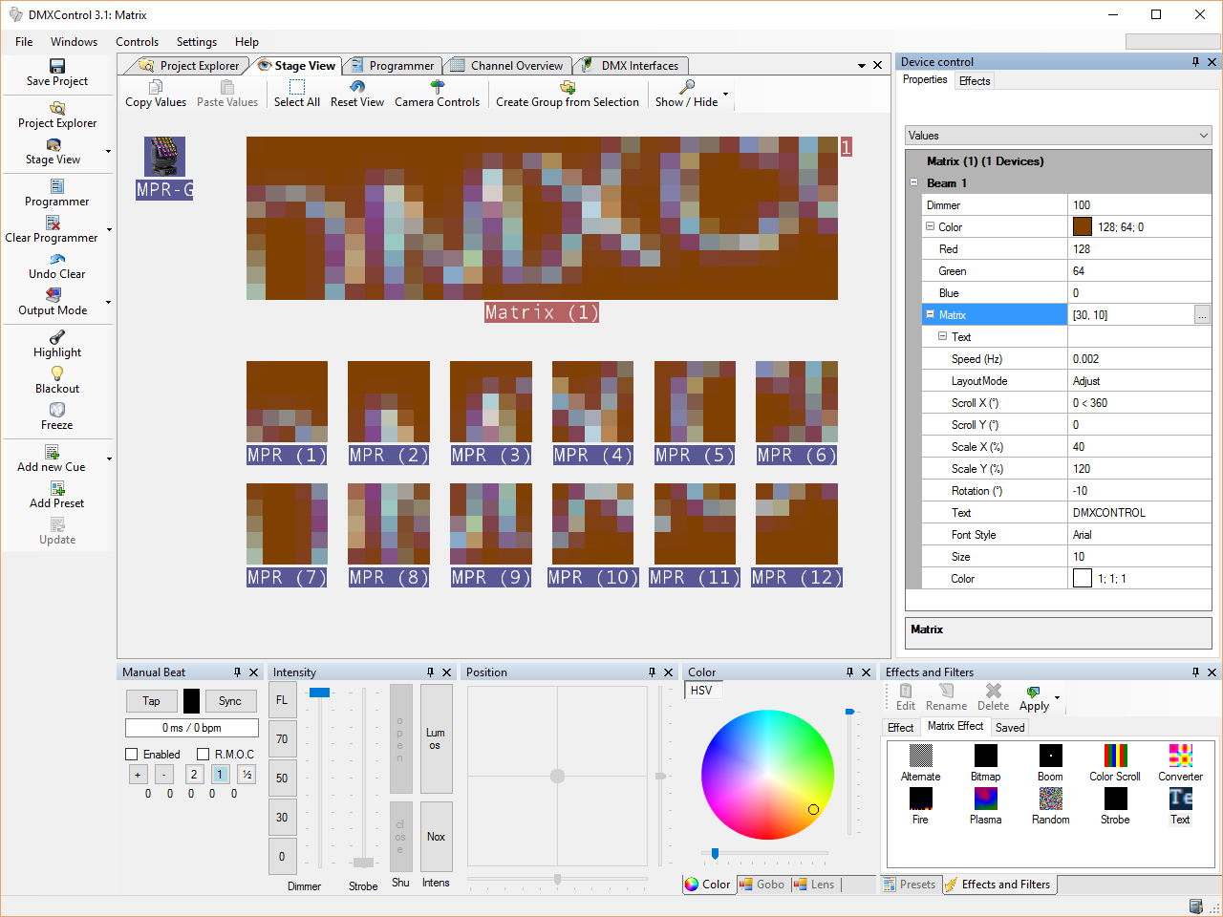This screenshot has height=917, width=1223.
Task: Pin the Device control panel
Action: (x=1195, y=62)
